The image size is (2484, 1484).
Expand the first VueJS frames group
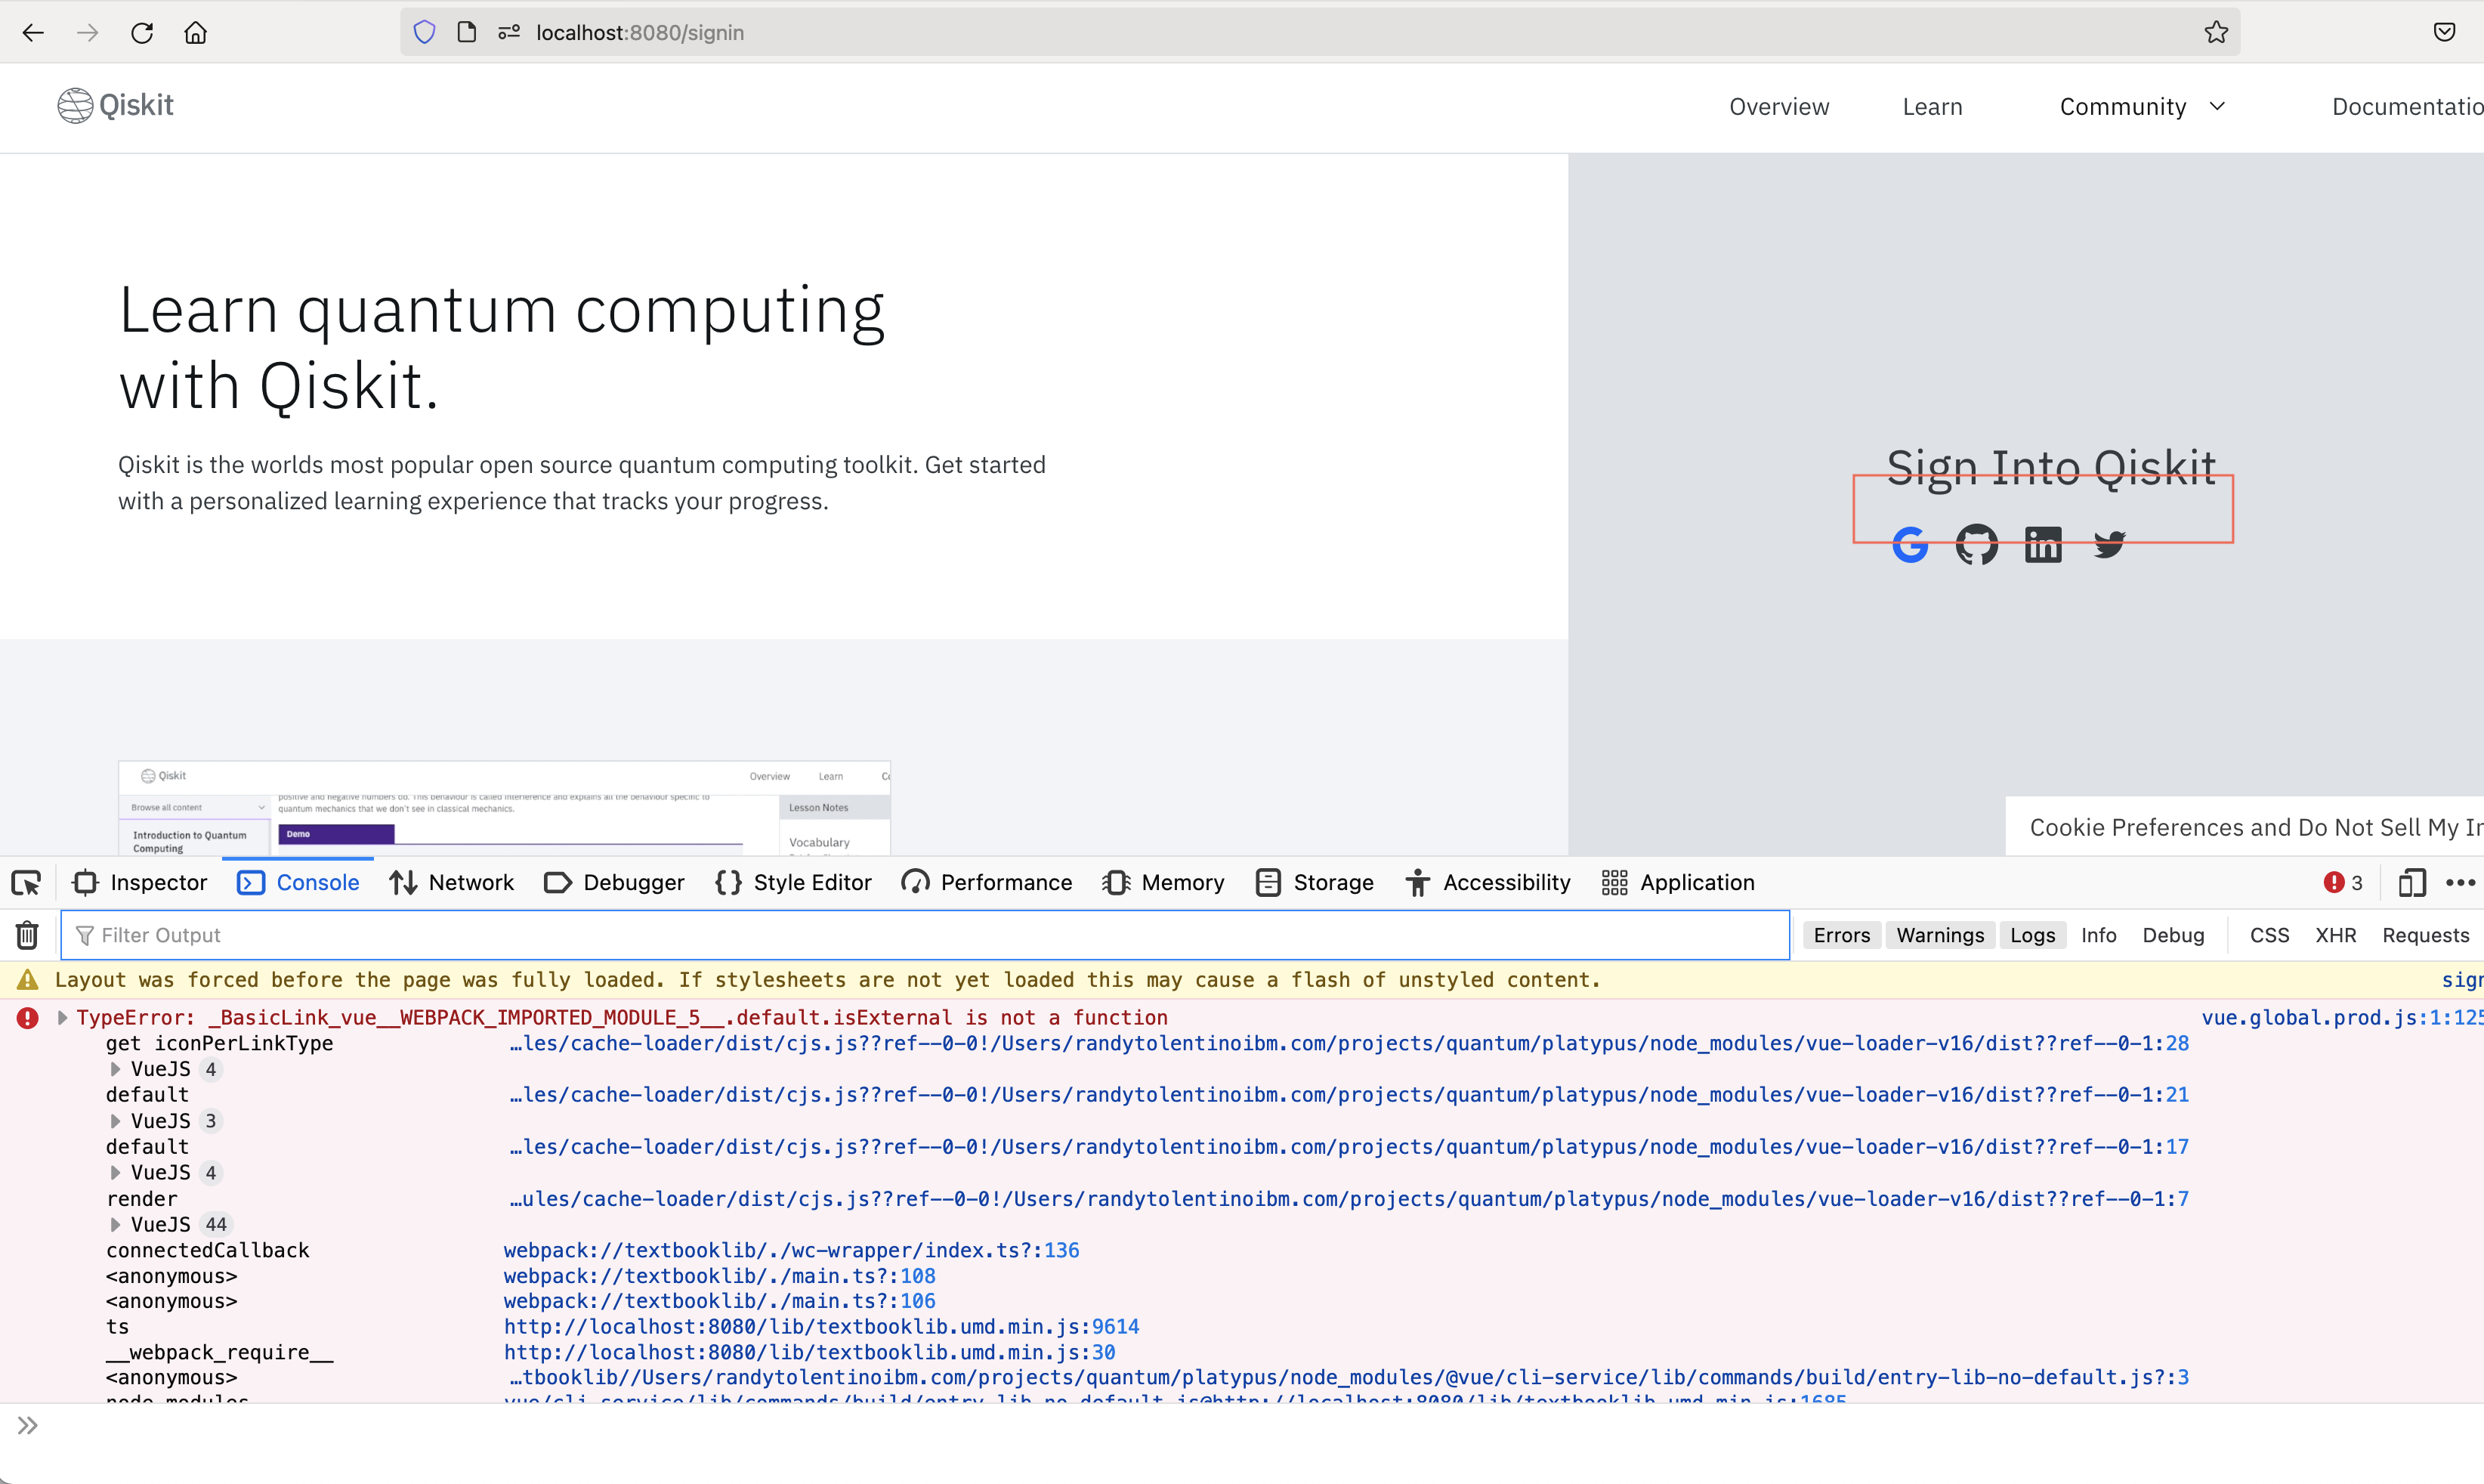tap(114, 1068)
